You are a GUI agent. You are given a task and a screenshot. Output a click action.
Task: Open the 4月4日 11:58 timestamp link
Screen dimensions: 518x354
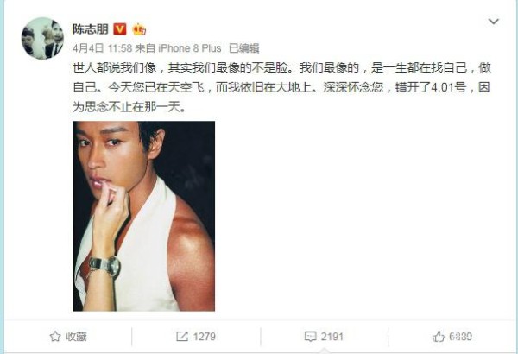pos(103,48)
